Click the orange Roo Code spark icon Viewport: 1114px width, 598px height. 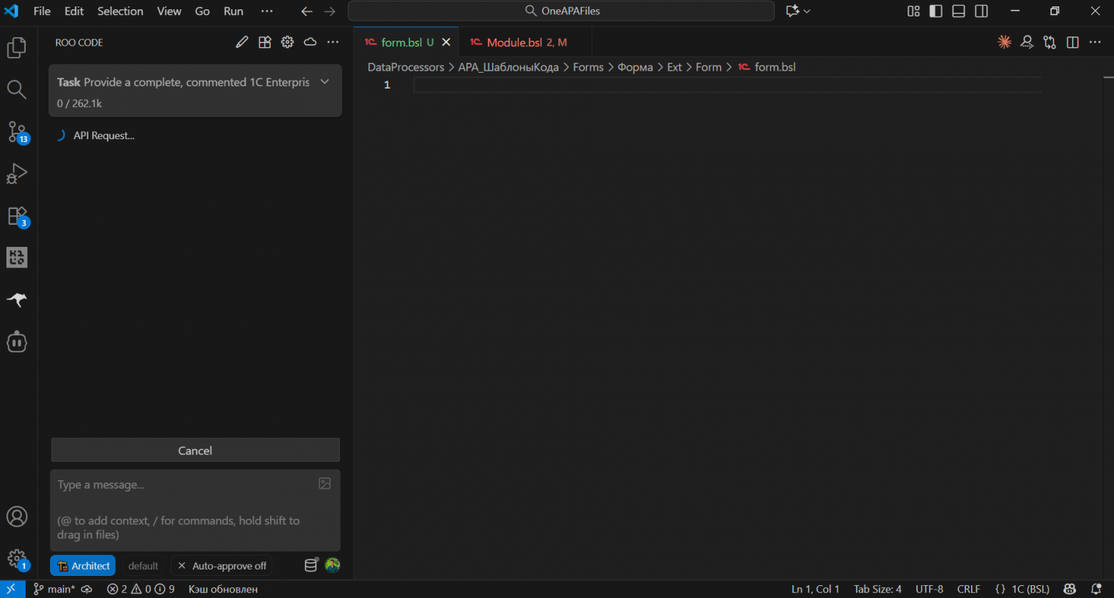pyautogui.click(x=1003, y=41)
